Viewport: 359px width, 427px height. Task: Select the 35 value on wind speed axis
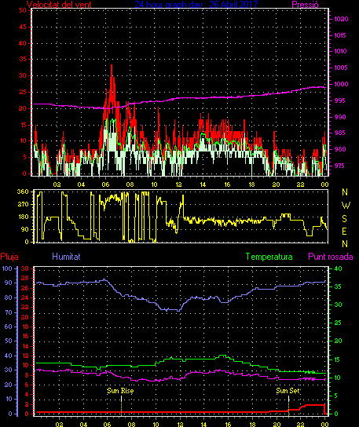tap(23, 59)
